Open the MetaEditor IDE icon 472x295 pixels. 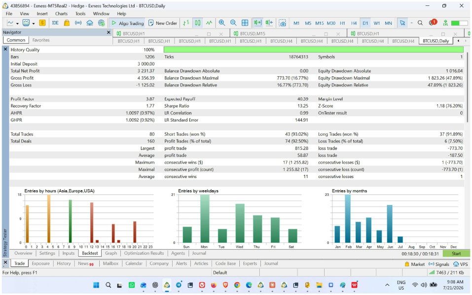click(x=55, y=23)
